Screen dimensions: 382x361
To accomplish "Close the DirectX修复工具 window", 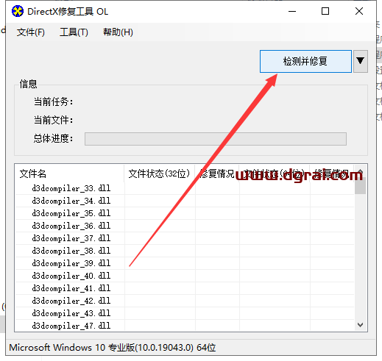I will pyautogui.click(x=359, y=11).
